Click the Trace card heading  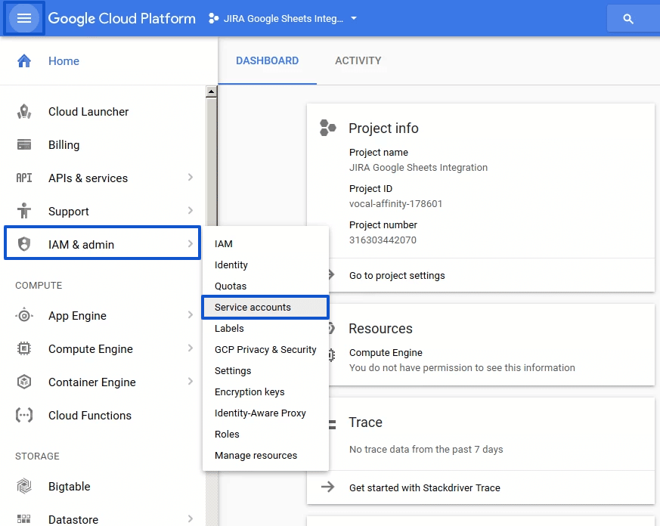[x=365, y=422]
